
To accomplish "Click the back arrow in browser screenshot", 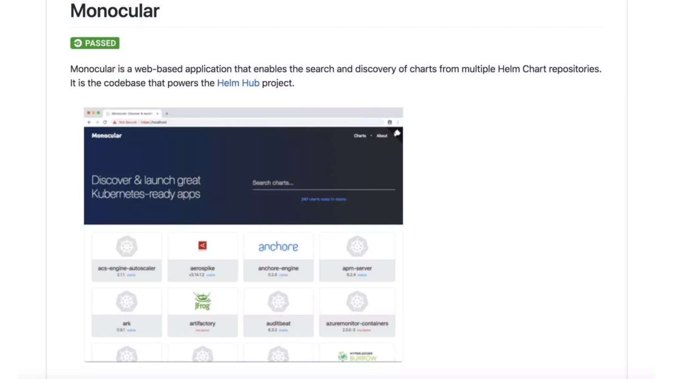I will pos(89,122).
